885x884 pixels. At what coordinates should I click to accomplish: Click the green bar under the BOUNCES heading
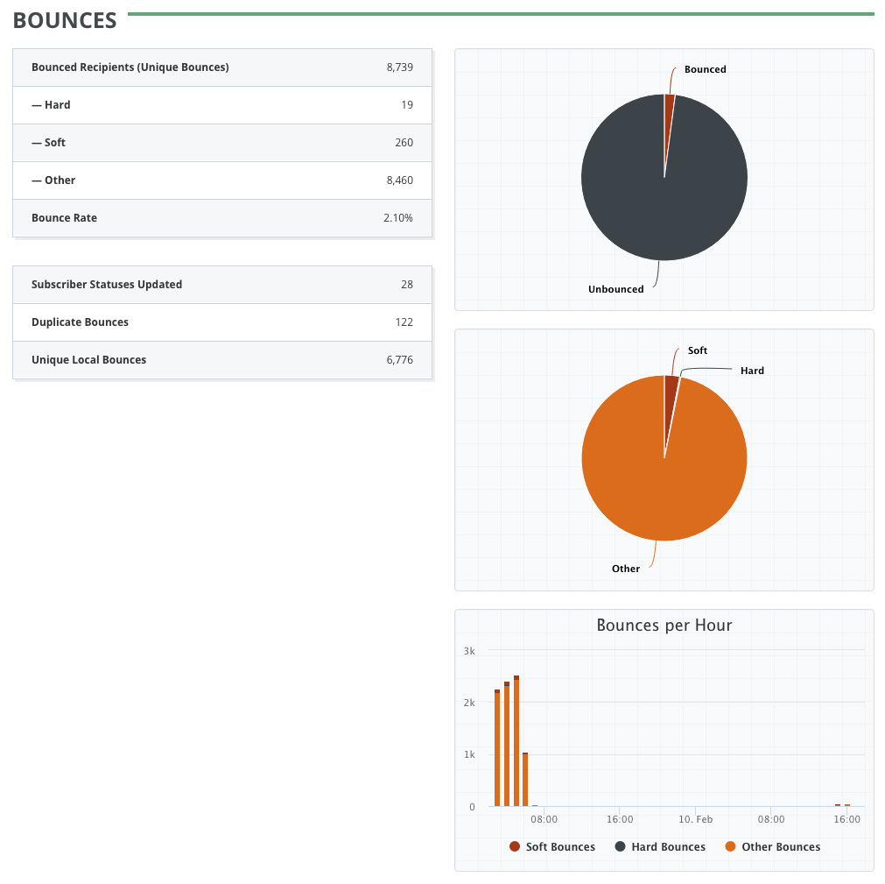click(x=499, y=14)
